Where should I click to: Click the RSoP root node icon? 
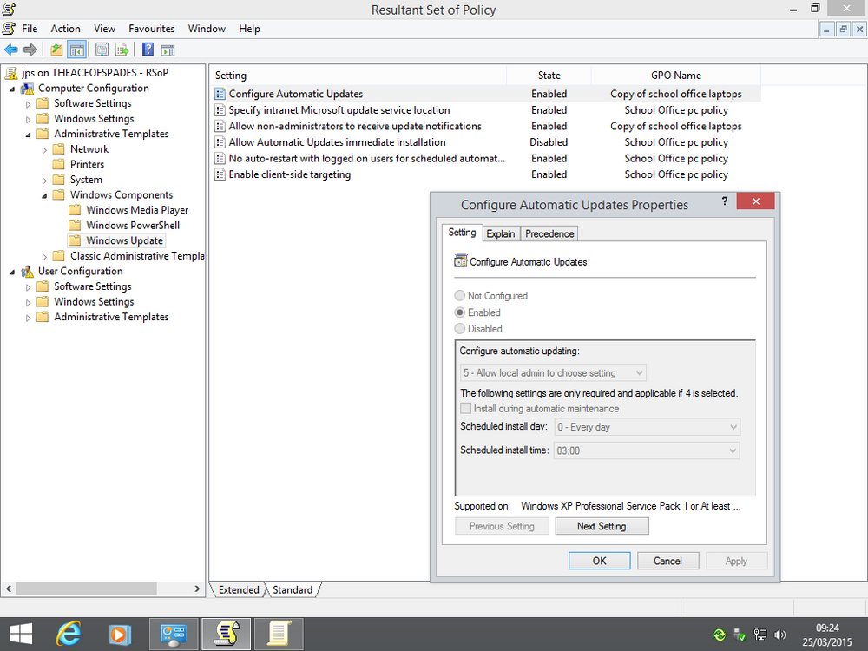click(11, 73)
